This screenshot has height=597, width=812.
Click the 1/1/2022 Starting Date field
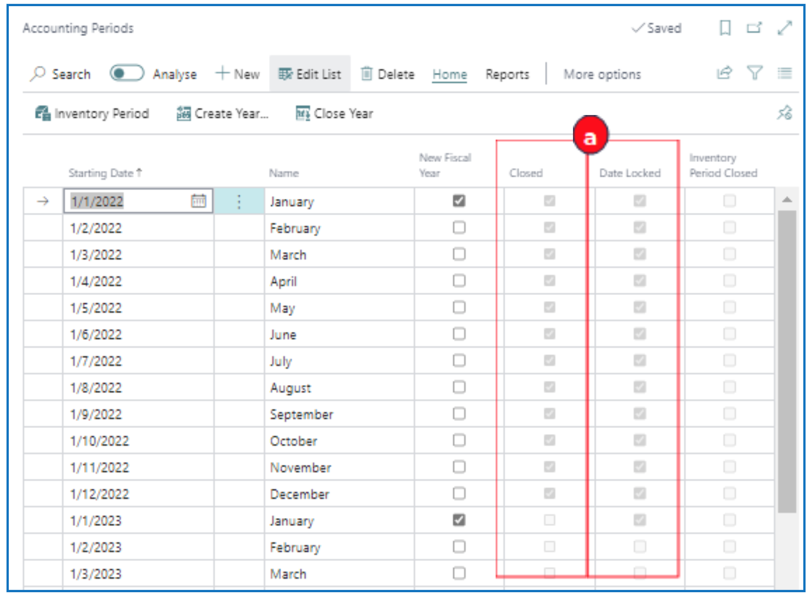coord(127,201)
